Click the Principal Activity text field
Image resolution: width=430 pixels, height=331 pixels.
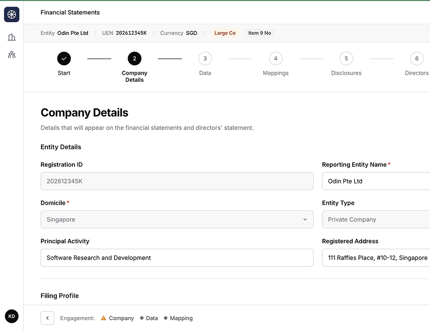pos(177,258)
